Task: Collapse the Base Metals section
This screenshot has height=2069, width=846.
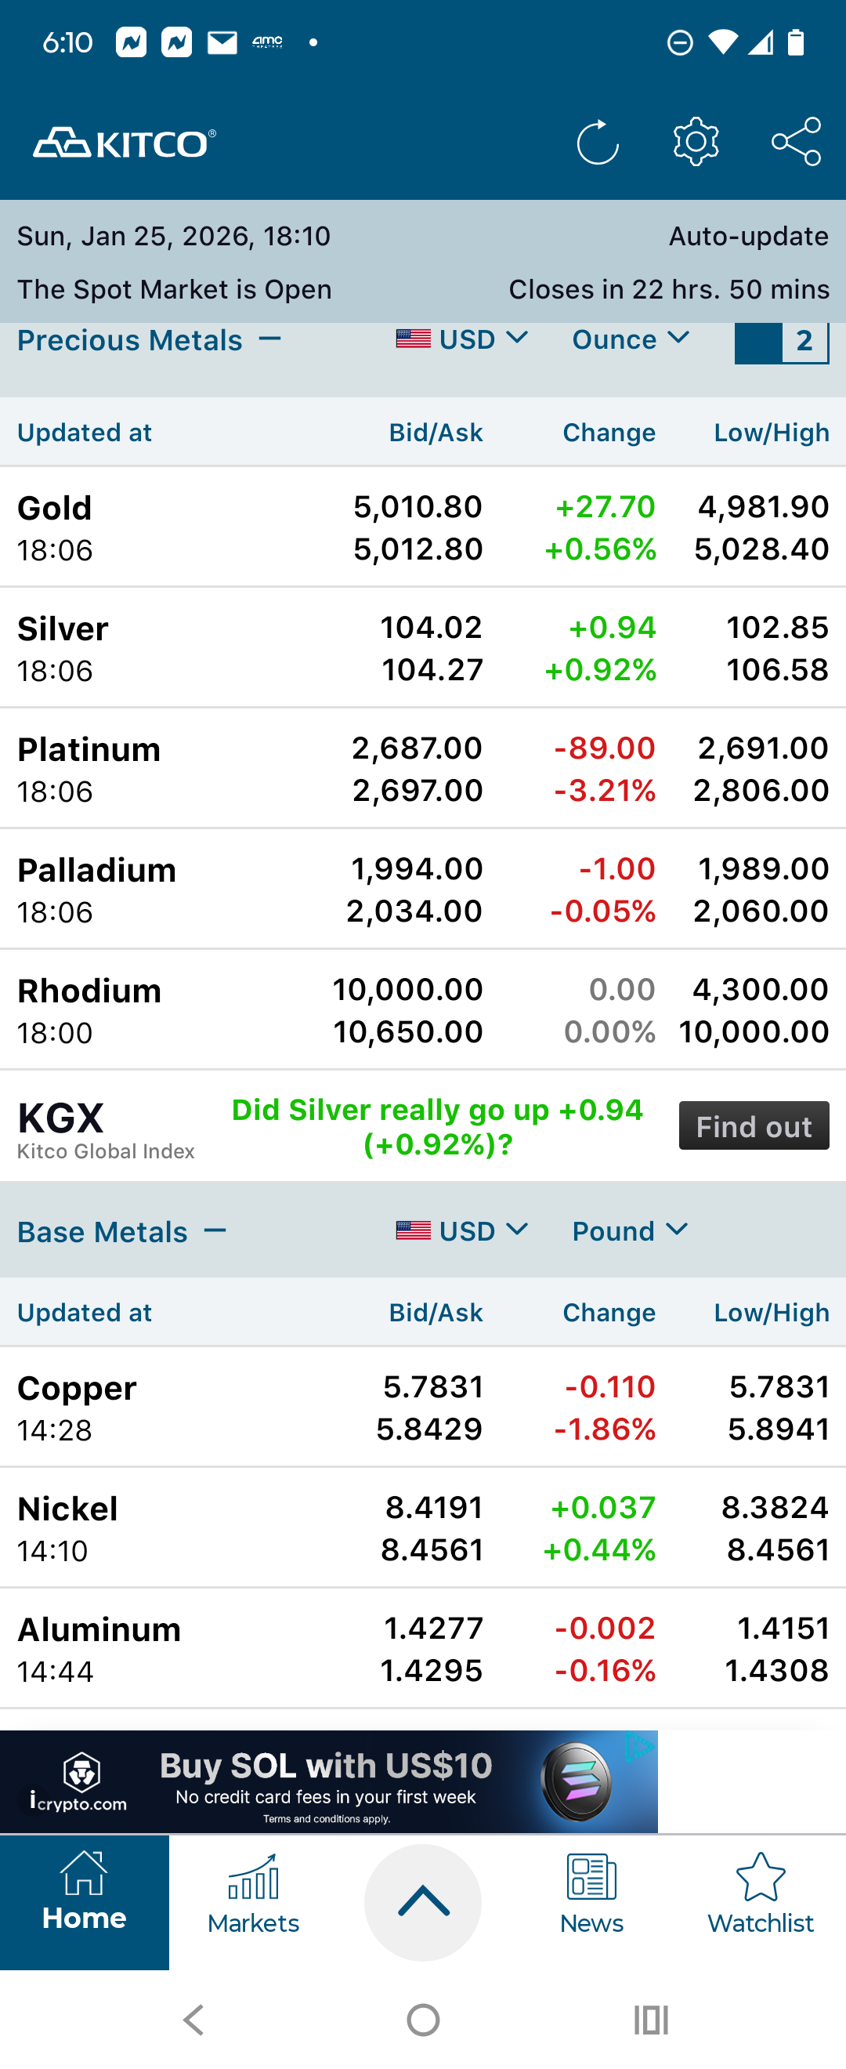Action: pyautogui.click(x=215, y=1230)
